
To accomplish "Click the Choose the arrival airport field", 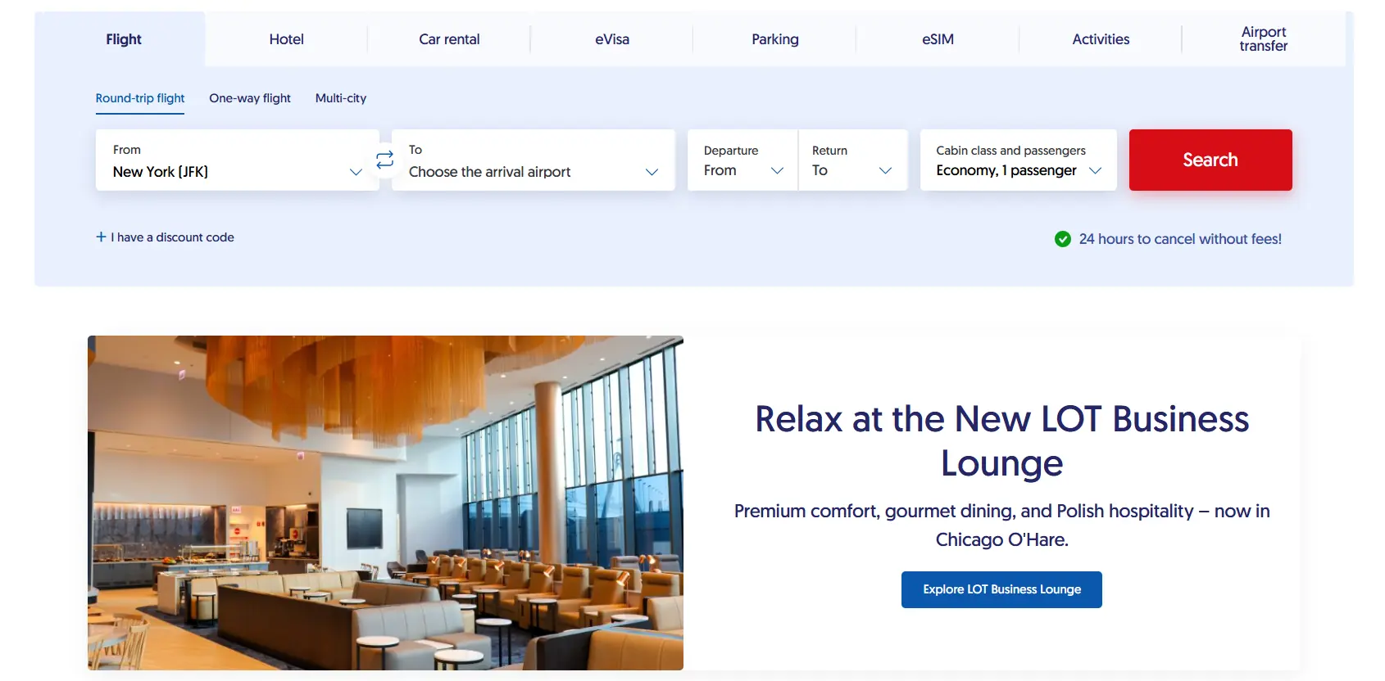I will [x=534, y=160].
